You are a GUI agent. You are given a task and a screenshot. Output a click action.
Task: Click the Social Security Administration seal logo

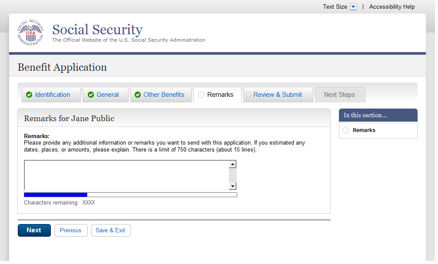(x=30, y=33)
